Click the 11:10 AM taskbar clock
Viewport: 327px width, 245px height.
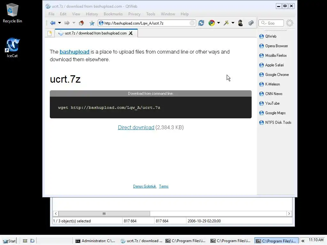click(x=316, y=240)
